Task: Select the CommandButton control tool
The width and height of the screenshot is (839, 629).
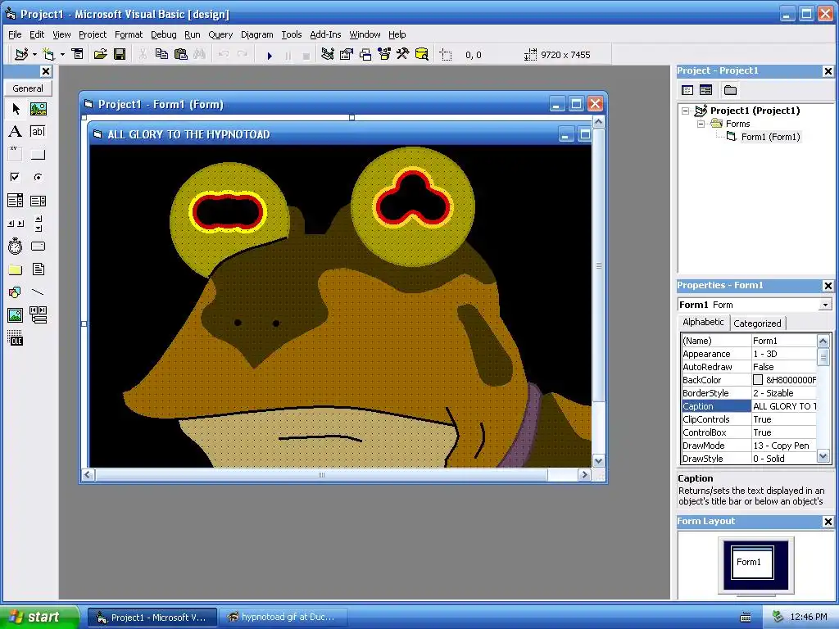Action: pyautogui.click(x=38, y=155)
